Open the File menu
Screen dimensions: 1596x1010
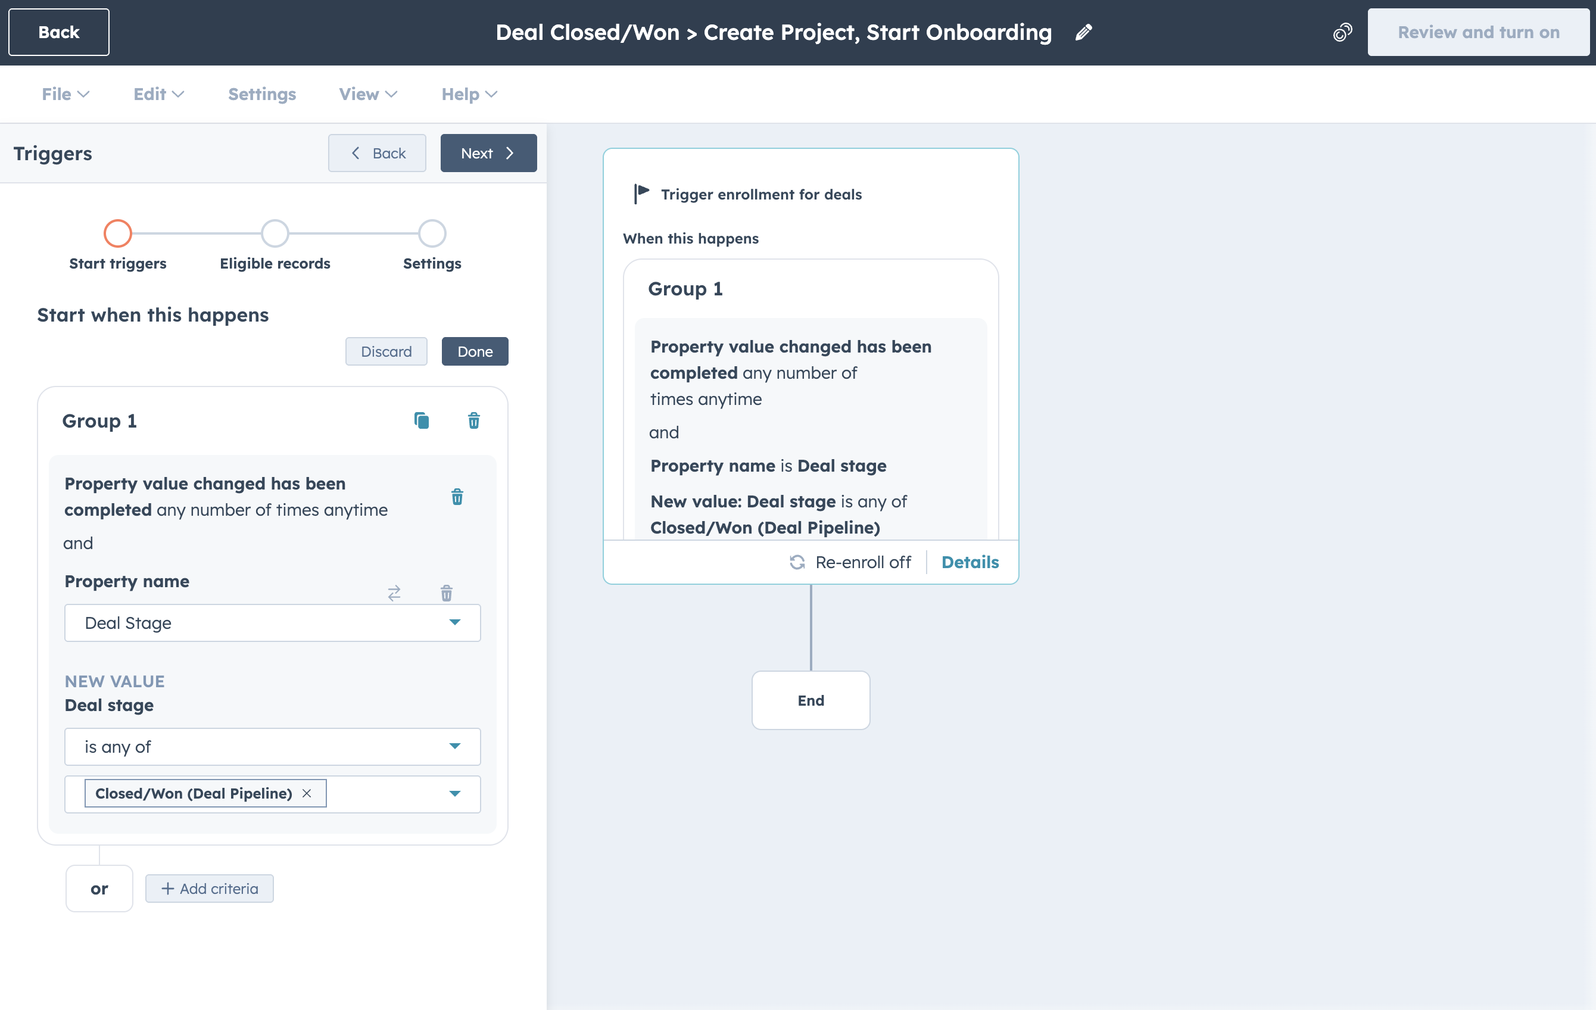point(65,94)
